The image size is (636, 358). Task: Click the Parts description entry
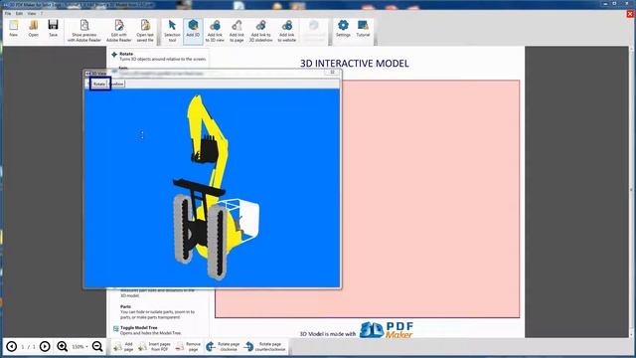157,311
